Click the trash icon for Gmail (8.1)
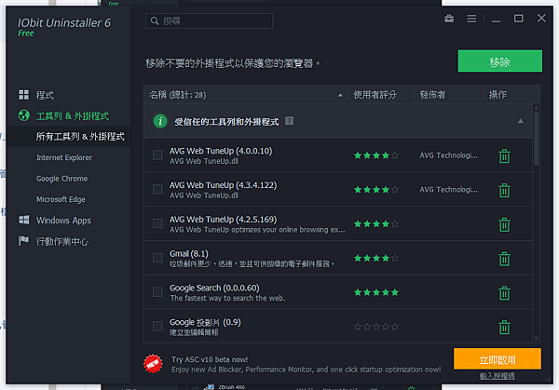The image size is (559, 390). 504,258
